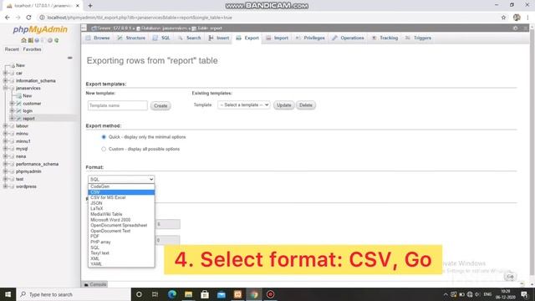
Task: Choose CSV for MS Excel format
Action: pos(121,197)
